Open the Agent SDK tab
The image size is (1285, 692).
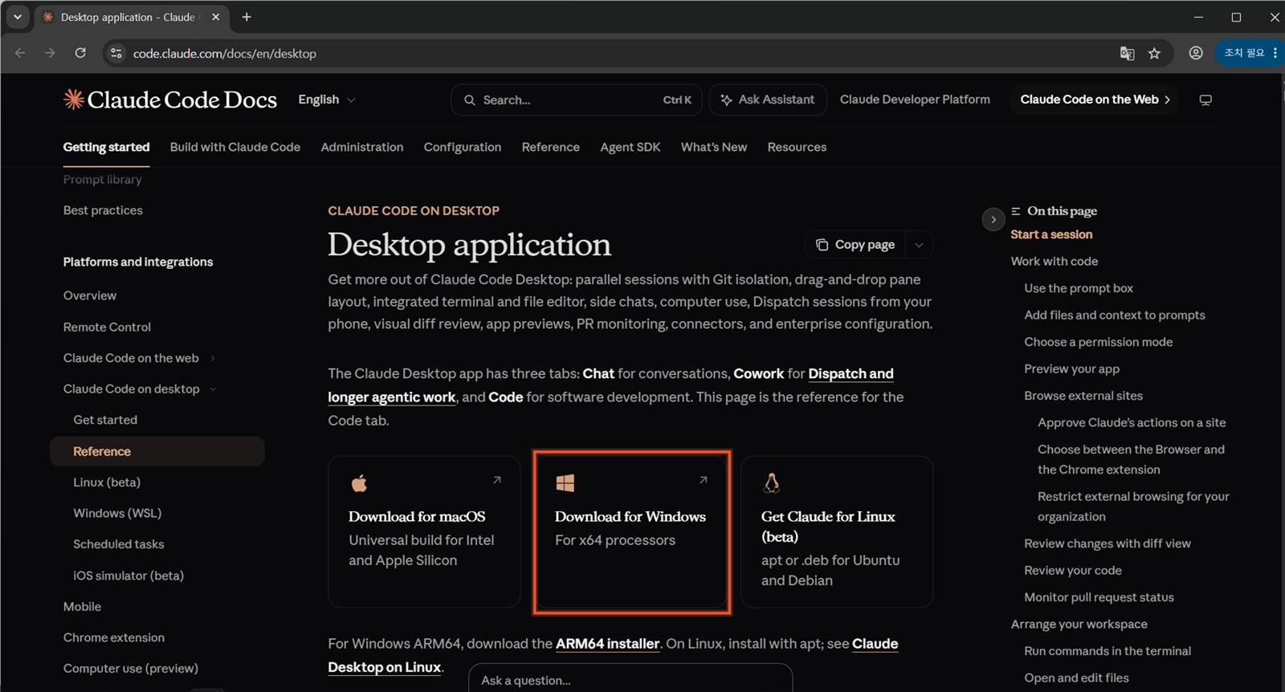(x=630, y=147)
